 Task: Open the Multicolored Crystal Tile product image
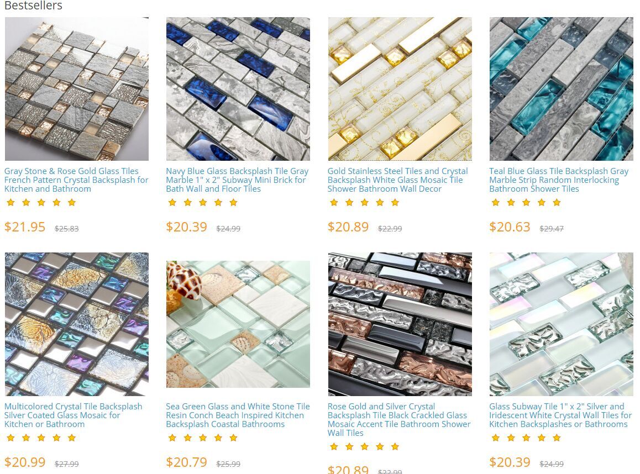tap(77, 324)
